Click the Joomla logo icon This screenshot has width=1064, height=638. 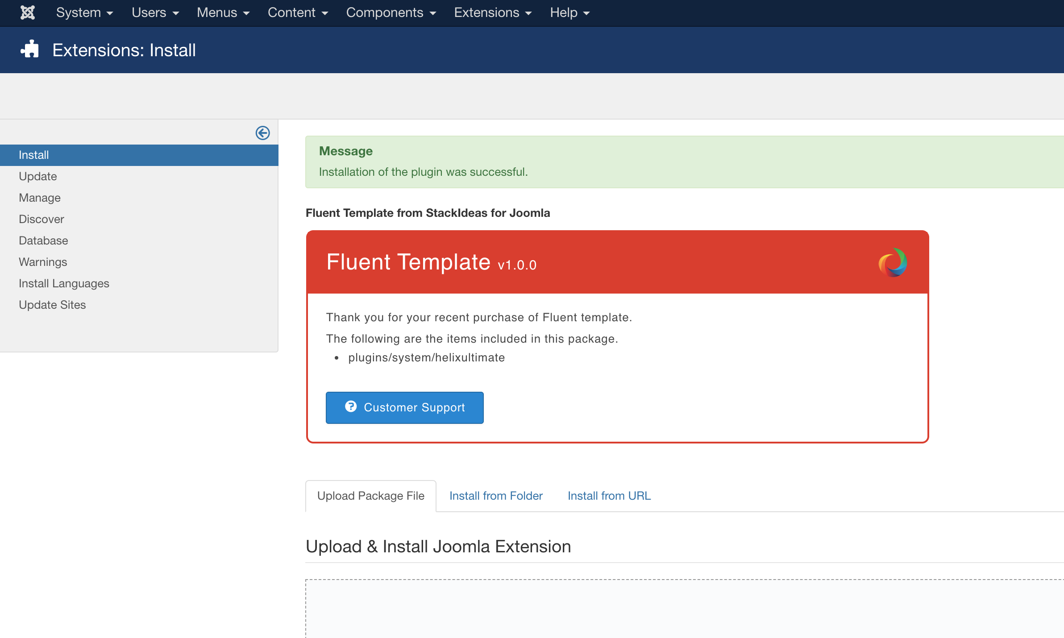tap(28, 12)
